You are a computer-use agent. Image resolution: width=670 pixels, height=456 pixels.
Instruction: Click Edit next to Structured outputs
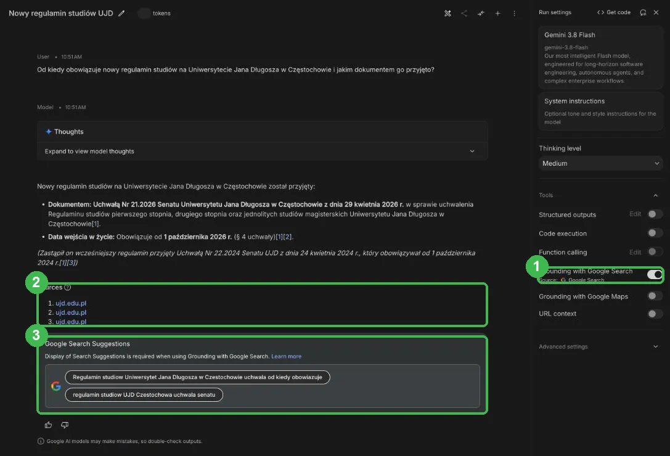pyautogui.click(x=635, y=214)
